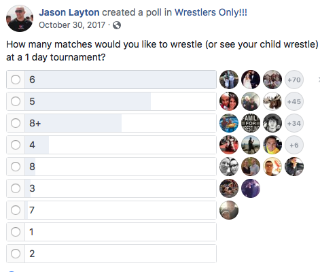Choose the radio button for option 4
Image resolution: width=320 pixels, height=272 pixels.
[16, 145]
